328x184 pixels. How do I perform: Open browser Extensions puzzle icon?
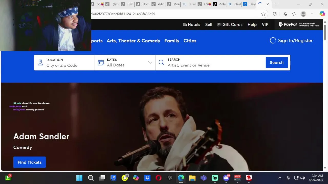[x=274, y=14]
